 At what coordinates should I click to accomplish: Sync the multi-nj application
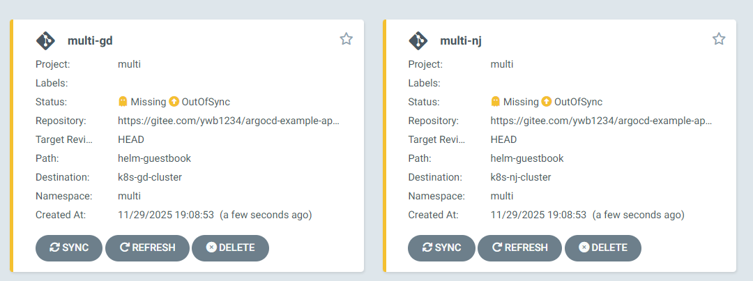click(441, 248)
